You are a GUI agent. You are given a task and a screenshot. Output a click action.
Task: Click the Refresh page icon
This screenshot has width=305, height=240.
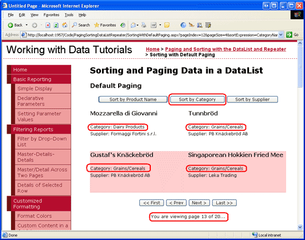tap(56, 25)
